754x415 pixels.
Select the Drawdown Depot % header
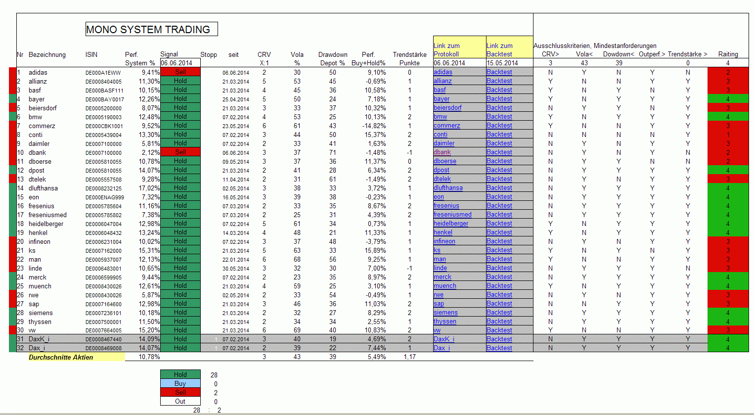point(333,59)
